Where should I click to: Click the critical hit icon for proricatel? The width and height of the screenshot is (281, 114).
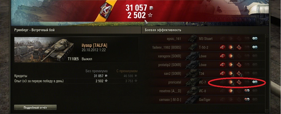pos(239,82)
